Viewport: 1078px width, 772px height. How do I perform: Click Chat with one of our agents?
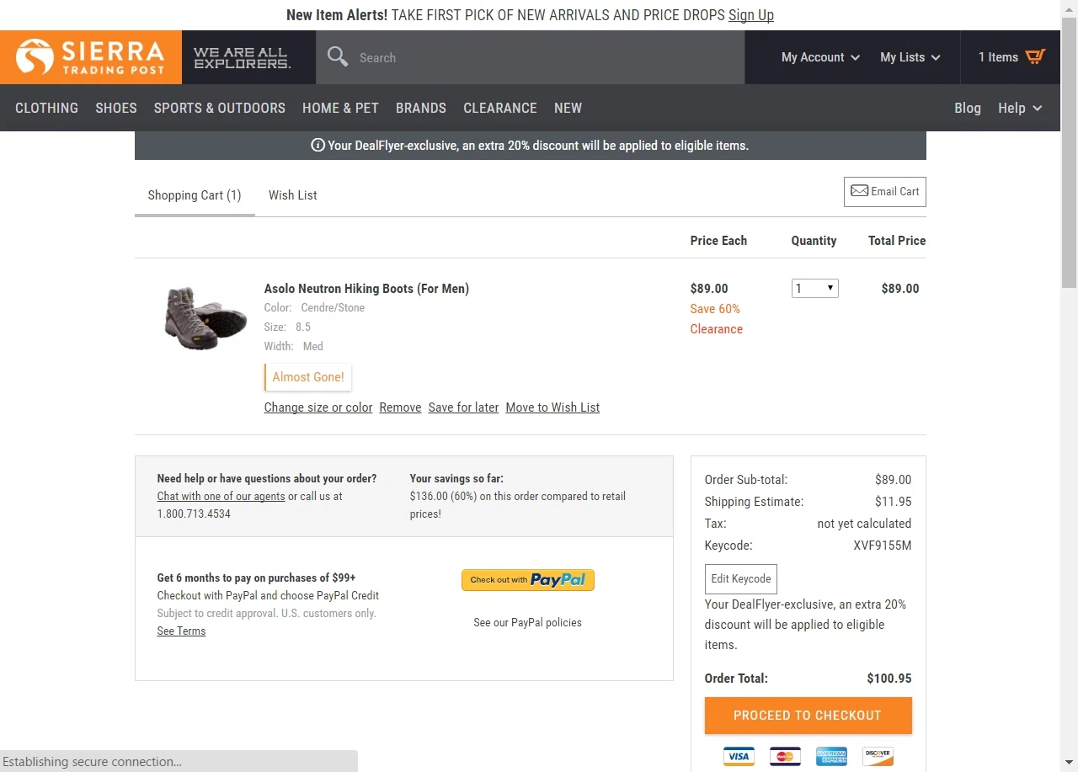[221, 497]
